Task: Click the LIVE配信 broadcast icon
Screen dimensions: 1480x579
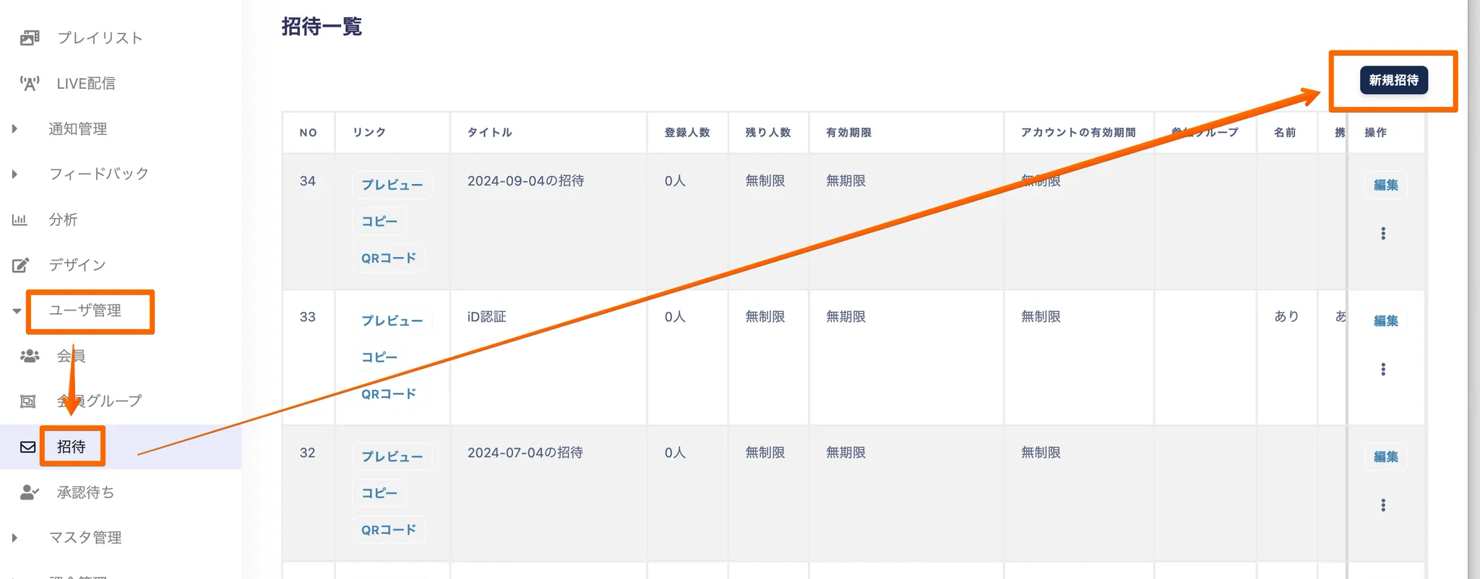Action: (30, 83)
